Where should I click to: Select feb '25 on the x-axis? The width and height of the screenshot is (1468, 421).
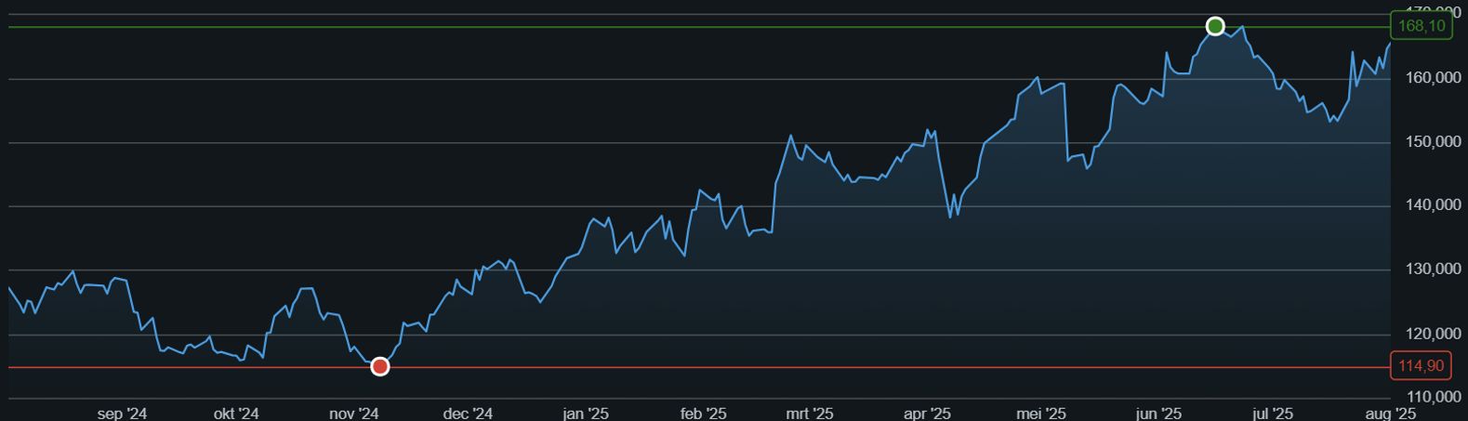(x=703, y=414)
